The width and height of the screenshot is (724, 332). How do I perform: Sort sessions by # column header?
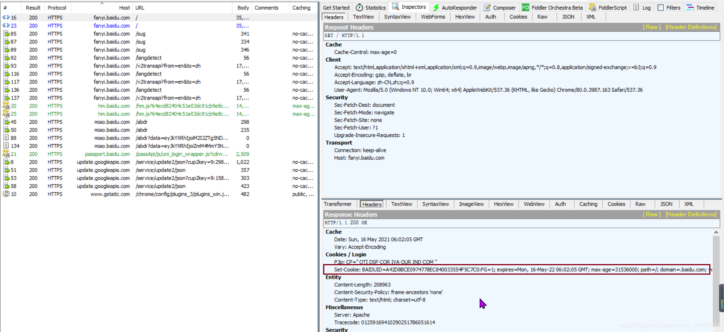[x=11, y=8]
